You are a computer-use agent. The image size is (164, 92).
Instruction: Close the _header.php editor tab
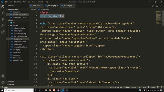pyautogui.click(x=57, y=6)
